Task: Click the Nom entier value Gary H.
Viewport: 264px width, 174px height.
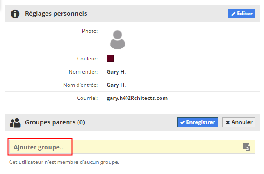Action: tap(116, 72)
